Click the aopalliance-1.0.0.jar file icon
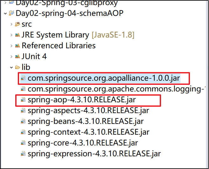209x169 pixels. click(23, 78)
